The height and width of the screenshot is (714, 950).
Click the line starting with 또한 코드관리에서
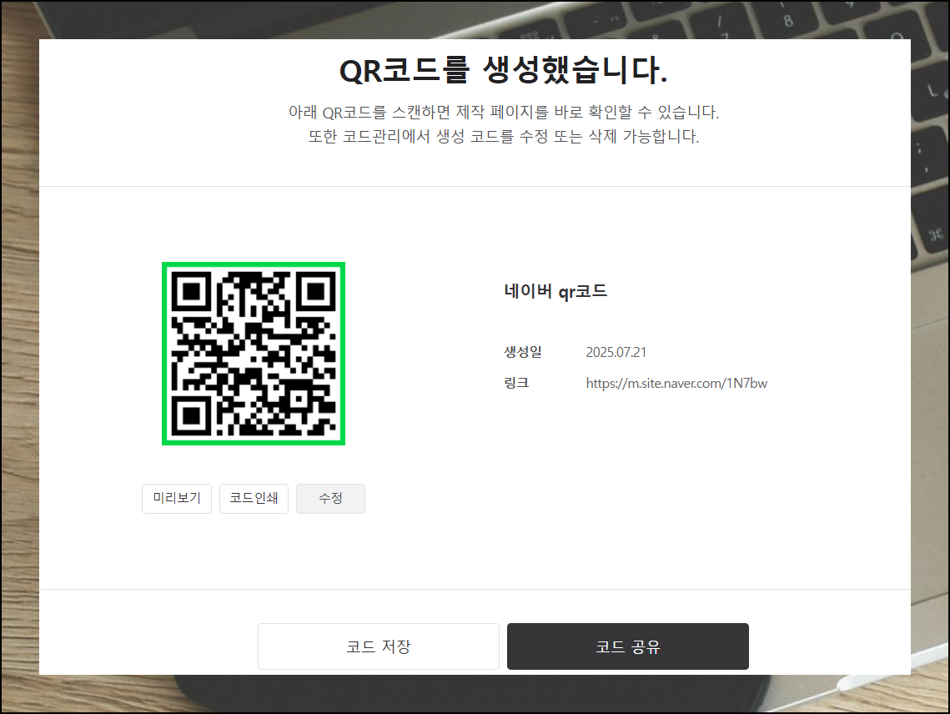504,136
